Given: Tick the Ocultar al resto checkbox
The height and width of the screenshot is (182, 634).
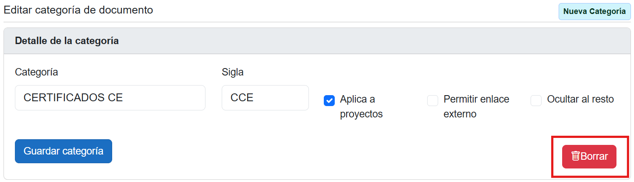Looking at the screenshot, I should coord(536,101).
